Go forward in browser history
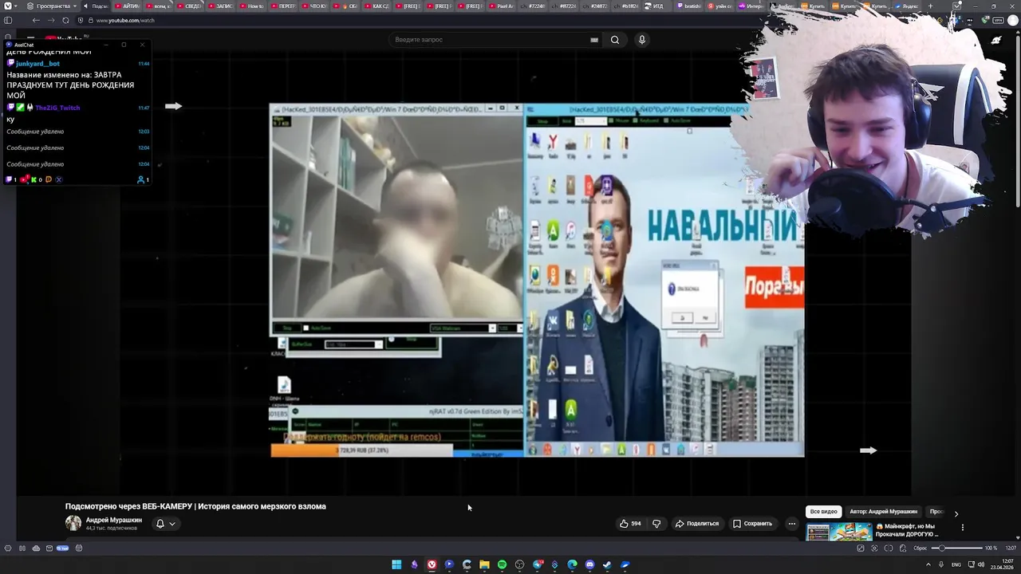Viewport: 1021px width, 574px height. coord(51,20)
